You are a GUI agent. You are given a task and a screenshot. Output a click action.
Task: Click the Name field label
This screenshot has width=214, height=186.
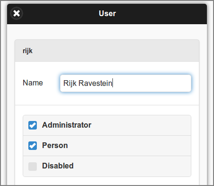coord(33,83)
